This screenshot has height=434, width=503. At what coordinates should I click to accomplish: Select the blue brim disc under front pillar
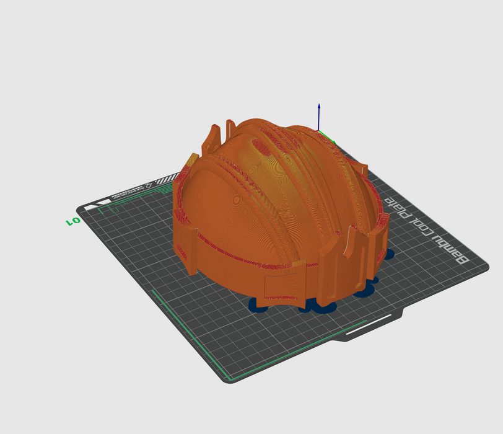pos(323,307)
